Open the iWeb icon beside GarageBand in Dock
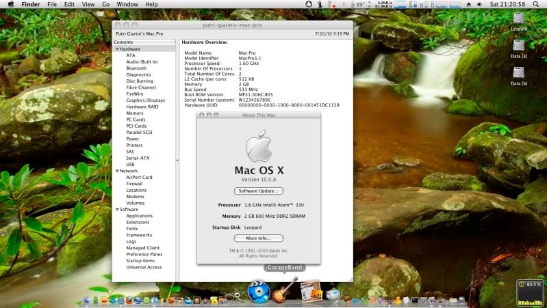Screen dimensions: 547x308 311,292
